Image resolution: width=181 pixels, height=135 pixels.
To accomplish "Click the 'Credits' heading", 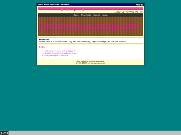I will pos(42,47).
